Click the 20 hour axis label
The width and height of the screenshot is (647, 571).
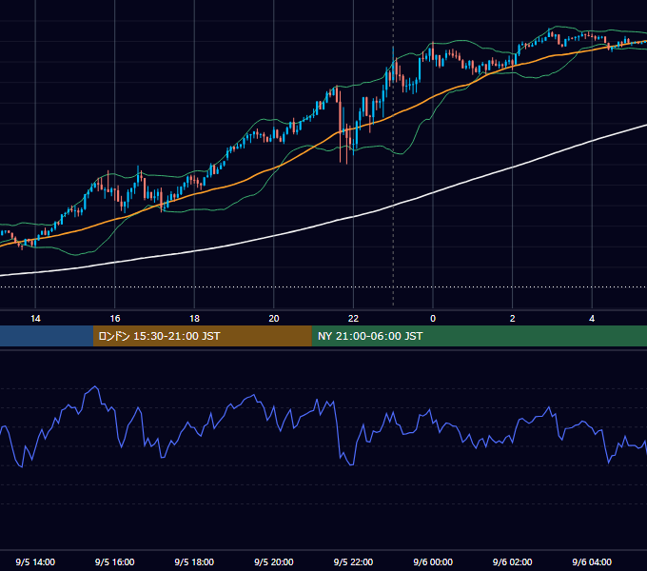coord(274,319)
